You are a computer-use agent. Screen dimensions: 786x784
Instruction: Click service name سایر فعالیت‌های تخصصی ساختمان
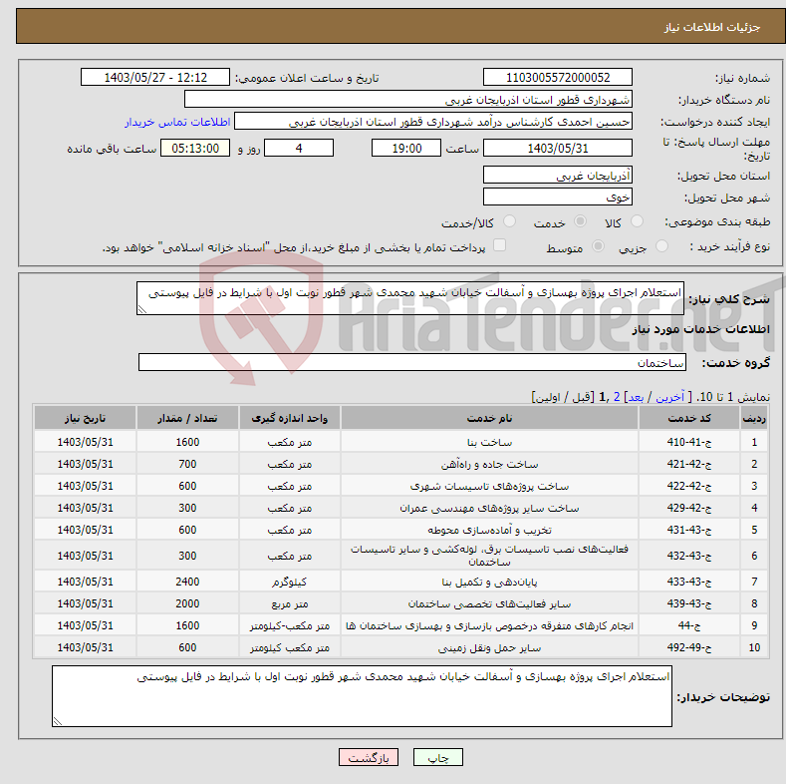(x=489, y=603)
